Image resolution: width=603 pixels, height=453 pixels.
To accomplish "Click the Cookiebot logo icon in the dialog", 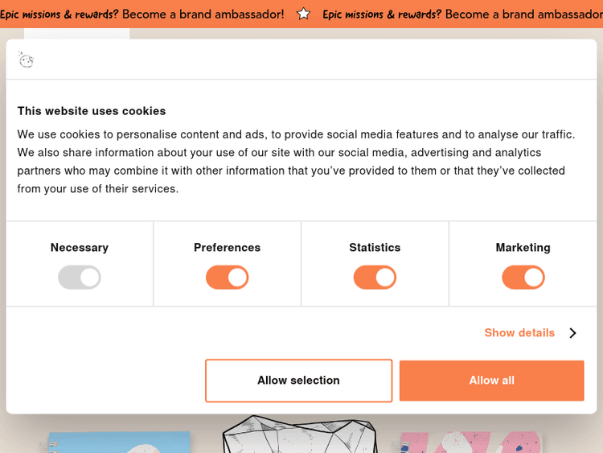I will pyautogui.click(x=26, y=60).
